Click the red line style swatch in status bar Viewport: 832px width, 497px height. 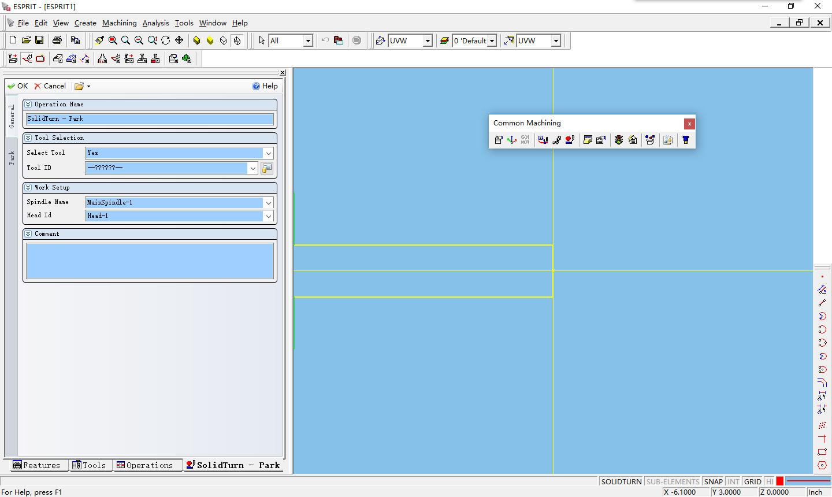(808, 481)
